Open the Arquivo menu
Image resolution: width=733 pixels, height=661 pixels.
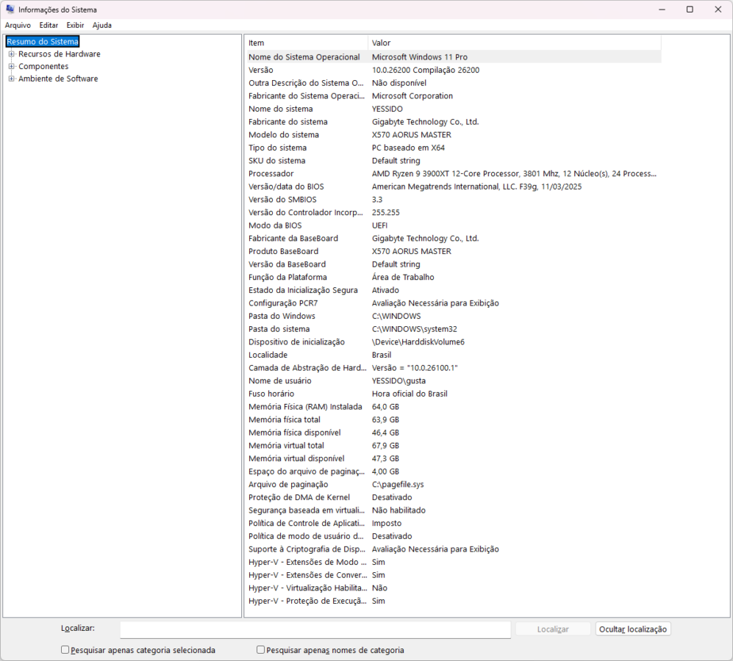click(18, 25)
